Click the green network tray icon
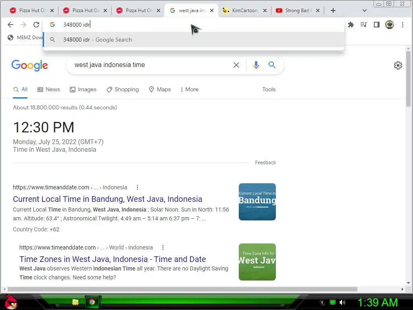Screen dimensions: 413x310 (x=333, y=302)
